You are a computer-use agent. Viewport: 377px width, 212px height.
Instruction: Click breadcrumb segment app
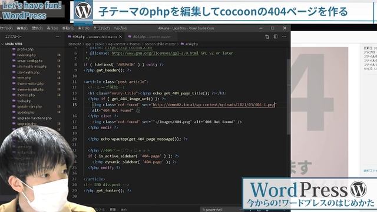88,44
